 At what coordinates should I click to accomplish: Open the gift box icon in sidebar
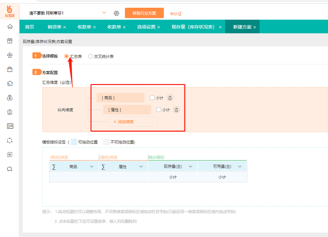(10, 41)
